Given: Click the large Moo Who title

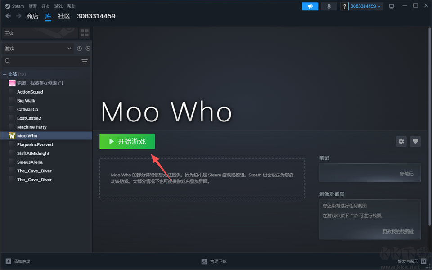Looking at the screenshot, I should pyautogui.click(x=166, y=112).
